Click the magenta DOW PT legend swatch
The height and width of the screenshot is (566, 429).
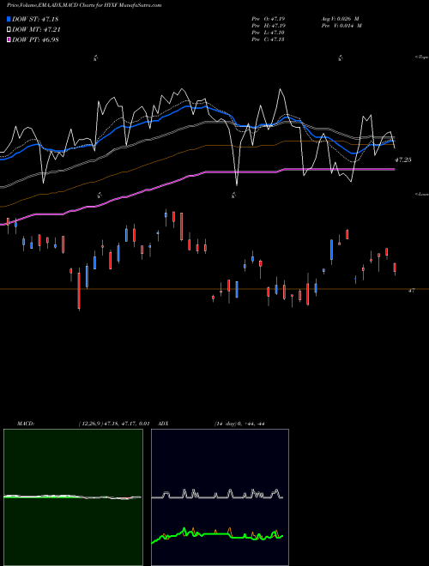9,39
